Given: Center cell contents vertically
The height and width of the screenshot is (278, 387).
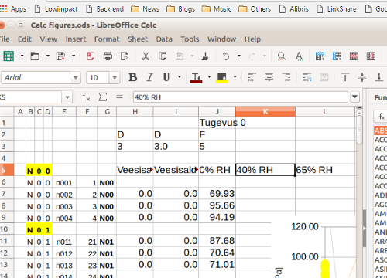Looking at the screenshot, I should [362, 77].
